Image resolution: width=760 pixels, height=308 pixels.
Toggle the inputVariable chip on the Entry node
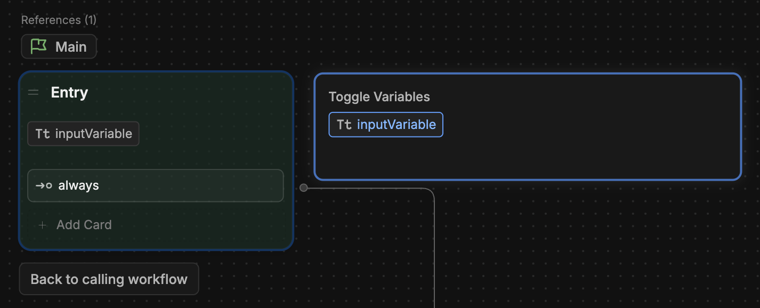point(83,134)
